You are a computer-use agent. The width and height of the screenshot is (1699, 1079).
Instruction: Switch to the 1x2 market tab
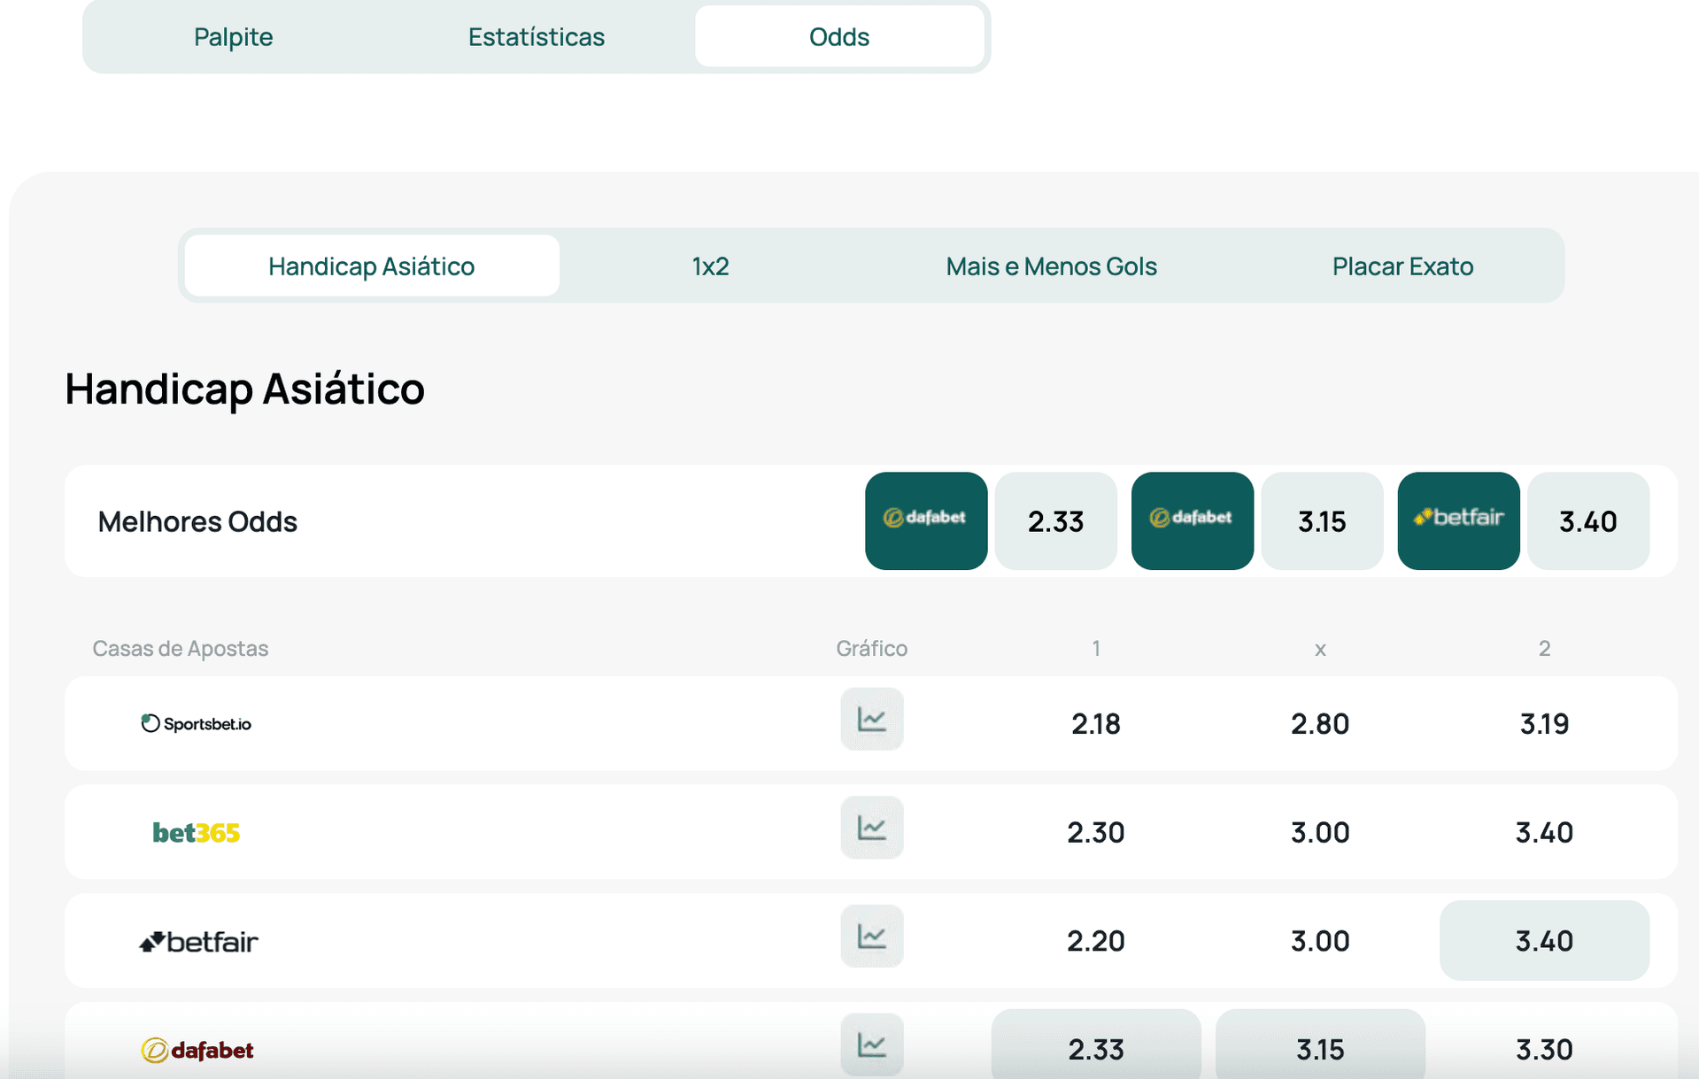point(710,266)
